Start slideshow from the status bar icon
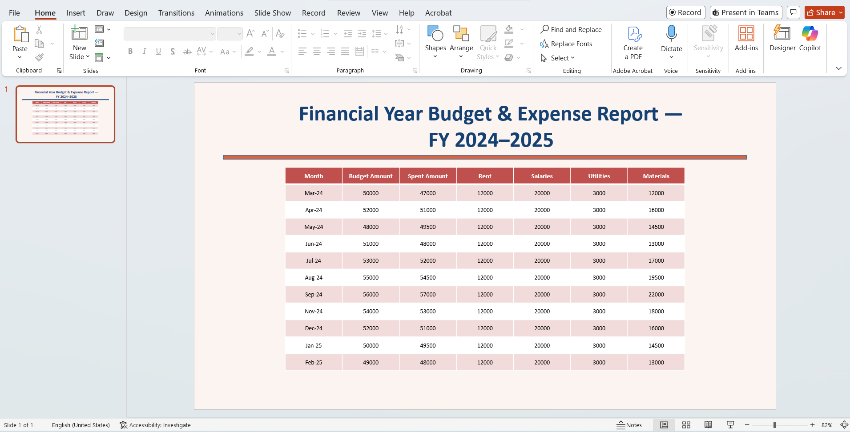Viewport: 850px width, 432px height. click(730, 425)
